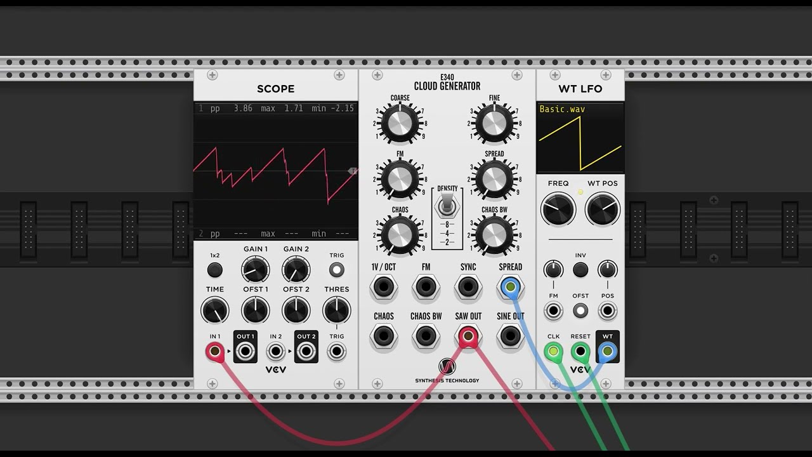Click the Scope channel 2 stats readout
The width and height of the screenshot is (812, 457).
[x=276, y=234]
